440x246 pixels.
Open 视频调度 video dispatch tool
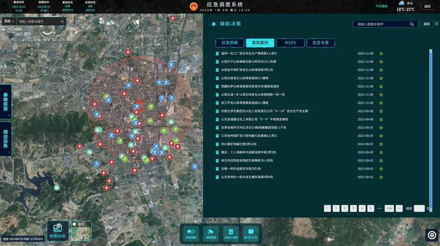(211, 233)
